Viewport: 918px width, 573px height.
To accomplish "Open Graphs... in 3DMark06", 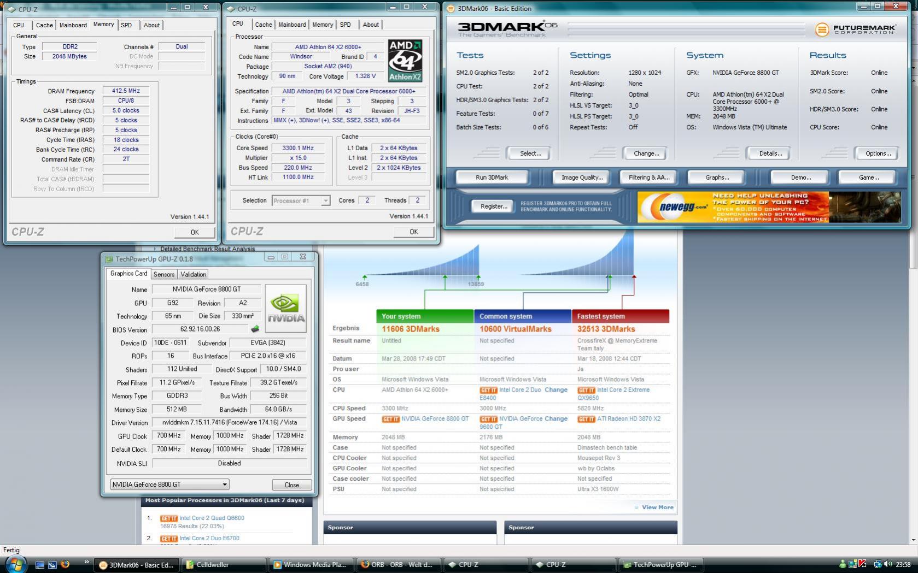I will point(717,177).
